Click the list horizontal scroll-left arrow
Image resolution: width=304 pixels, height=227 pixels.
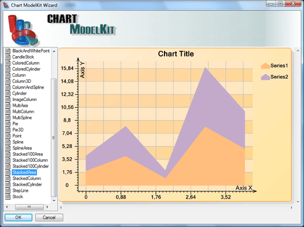7,207
